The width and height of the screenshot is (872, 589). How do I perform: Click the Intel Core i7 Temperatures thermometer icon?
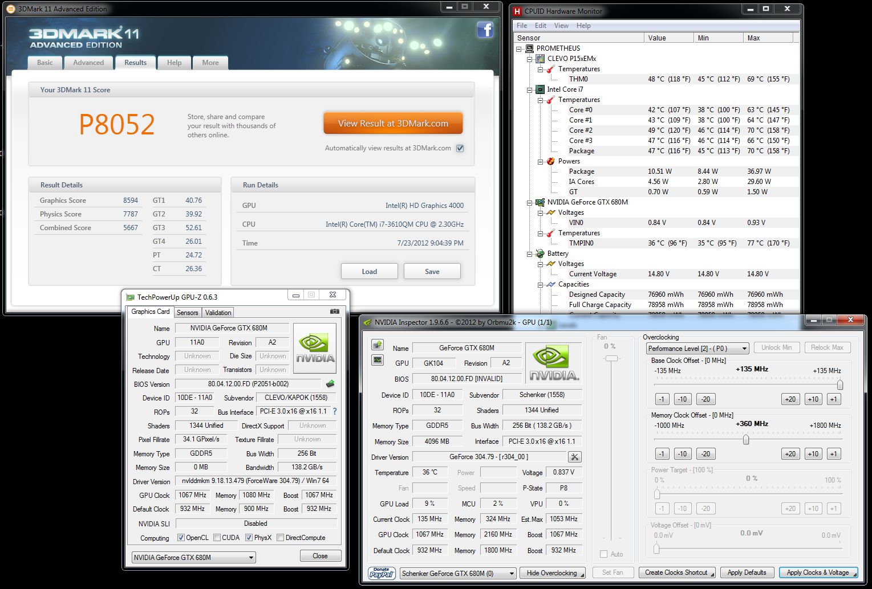(x=551, y=100)
